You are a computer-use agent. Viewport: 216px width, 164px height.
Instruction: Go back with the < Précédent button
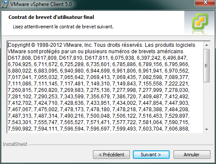tap(111, 155)
